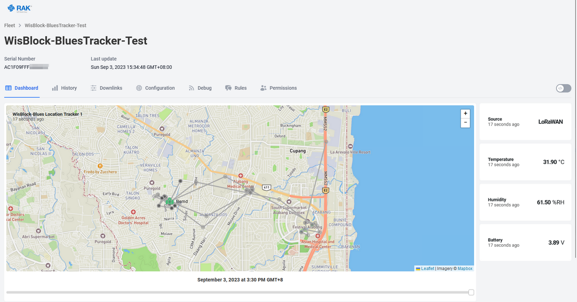
Task: Click the Fredo by Zucchero restaurant icon
Action: [100, 165]
